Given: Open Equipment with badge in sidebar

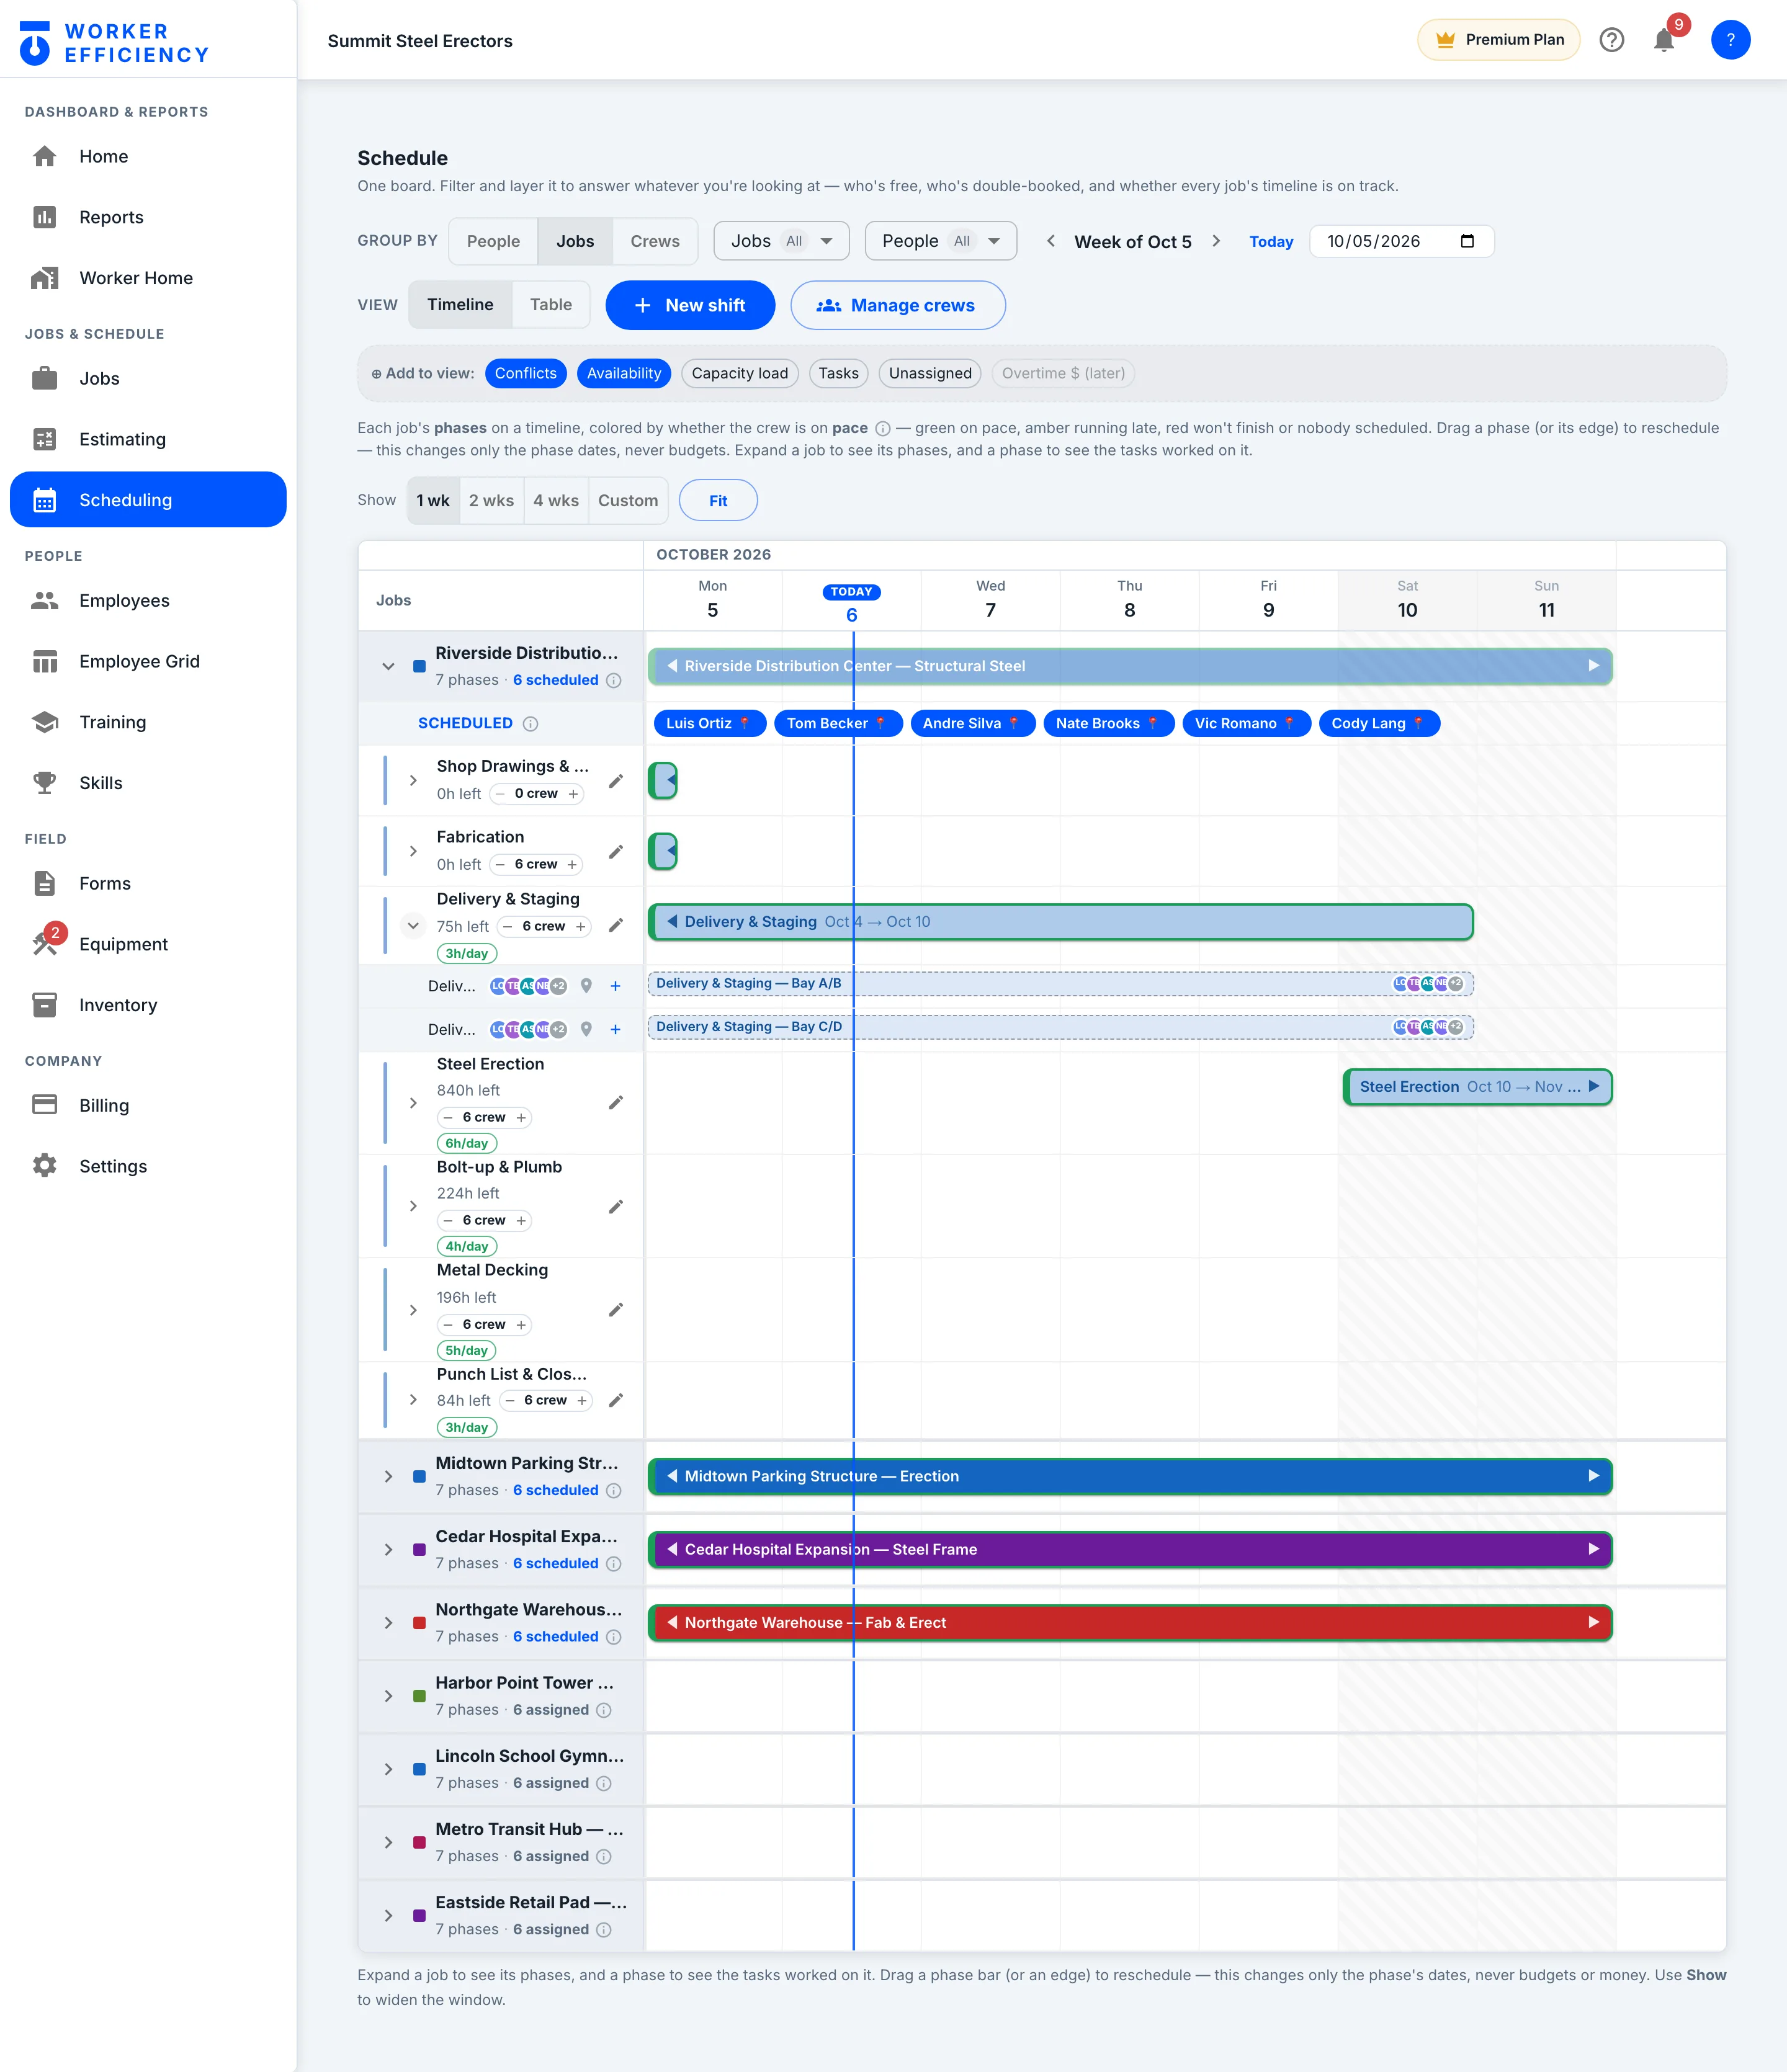Looking at the screenshot, I should point(148,944).
